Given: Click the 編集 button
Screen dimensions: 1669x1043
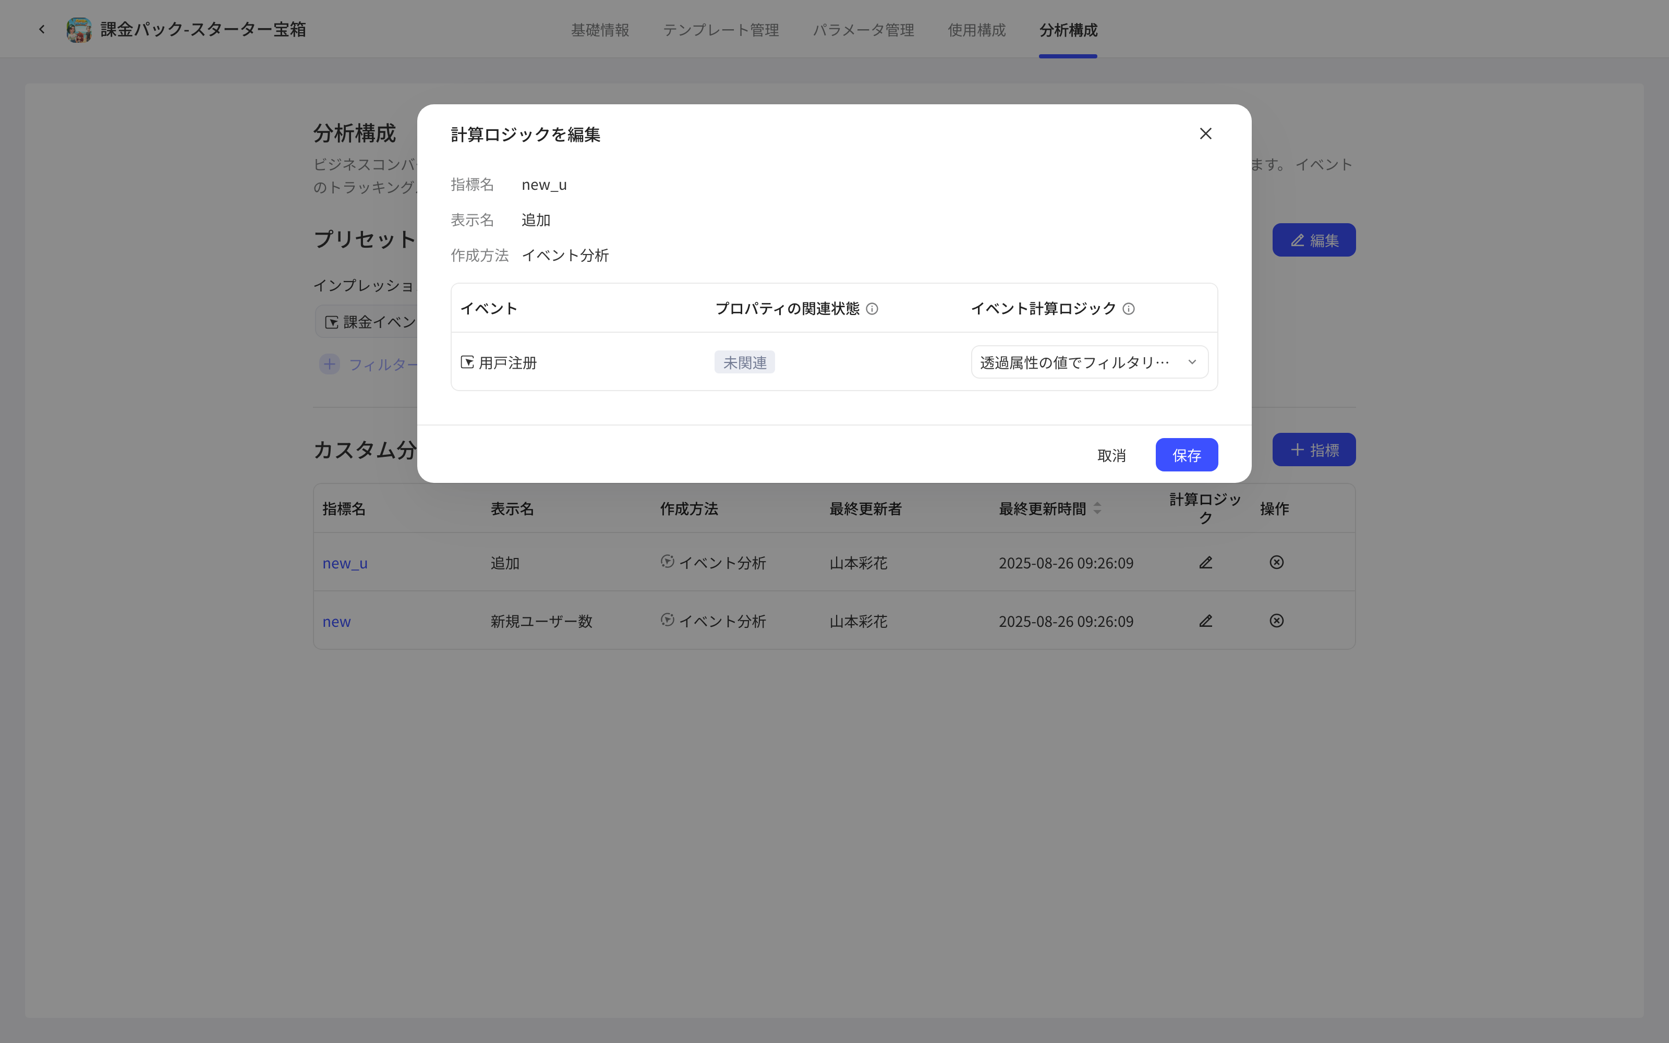Looking at the screenshot, I should 1314,240.
